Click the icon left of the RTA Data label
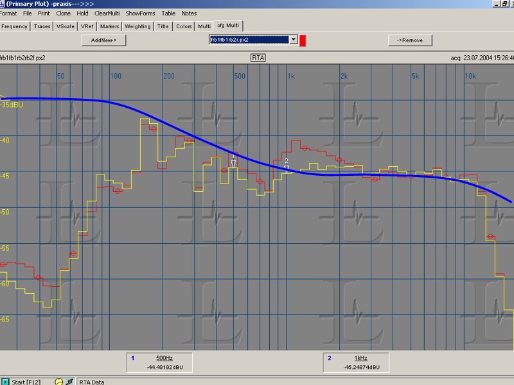Screen dimensions: 514x385 tap(69, 381)
